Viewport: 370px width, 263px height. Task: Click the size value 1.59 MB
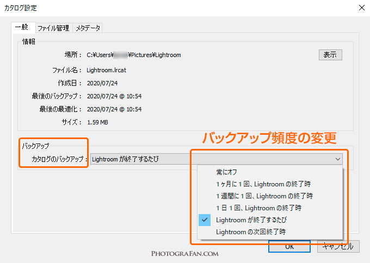(97, 122)
